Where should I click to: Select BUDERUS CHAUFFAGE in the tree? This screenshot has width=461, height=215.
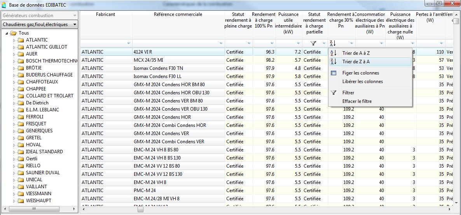click(x=49, y=75)
